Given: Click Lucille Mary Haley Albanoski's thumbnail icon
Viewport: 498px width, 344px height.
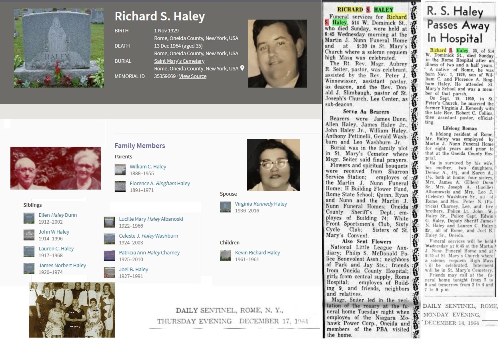Looking at the screenshot, I should coord(109,222).
